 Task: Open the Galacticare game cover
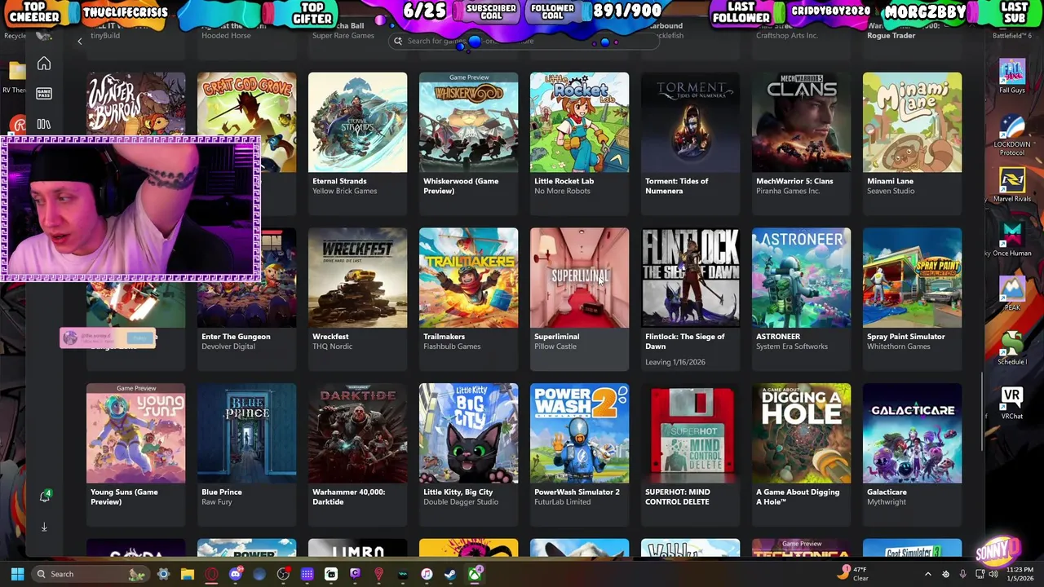tap(912, 434)
